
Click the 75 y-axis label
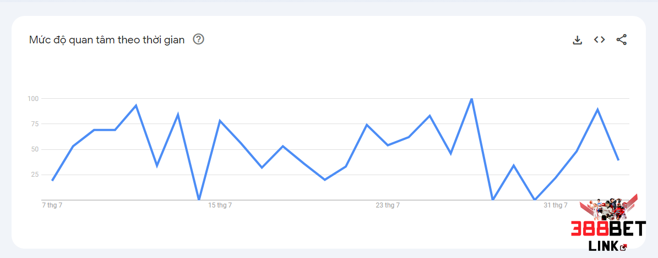tap(34, 124)
